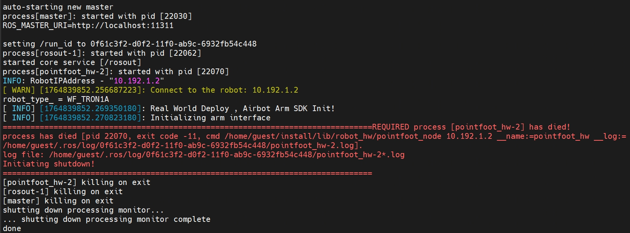The height and width of the screenshot is (233, 630).
Task: Click '[rosout-1] killing on exit' line
Action: point(63,191)
